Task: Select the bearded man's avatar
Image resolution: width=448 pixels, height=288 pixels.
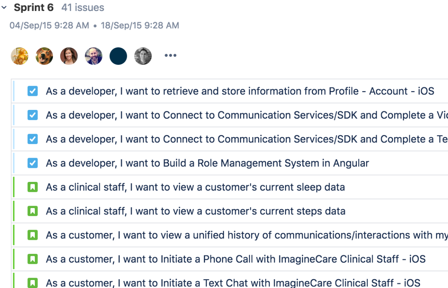Action: pyautogui.click(x=93, y=56)
